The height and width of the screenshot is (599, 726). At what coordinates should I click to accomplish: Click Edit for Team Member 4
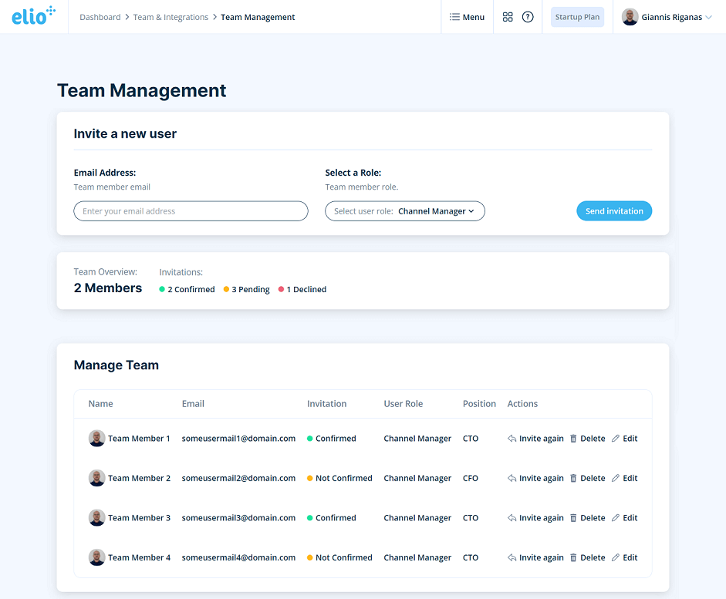pyautogui.click(x=625, y=558)
